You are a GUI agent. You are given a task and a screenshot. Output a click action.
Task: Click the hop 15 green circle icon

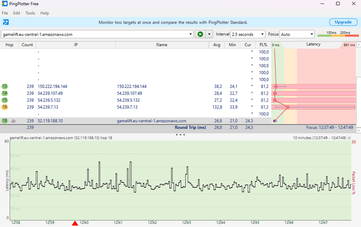[5, 100]
